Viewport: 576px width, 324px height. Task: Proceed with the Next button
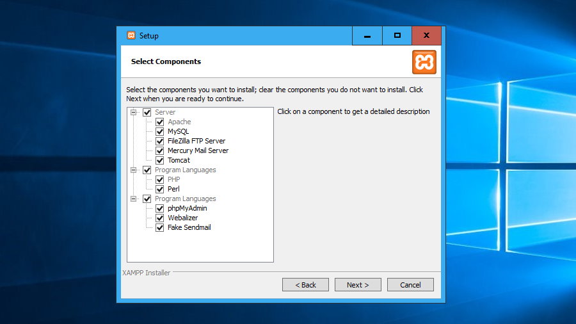coord(358,285)
